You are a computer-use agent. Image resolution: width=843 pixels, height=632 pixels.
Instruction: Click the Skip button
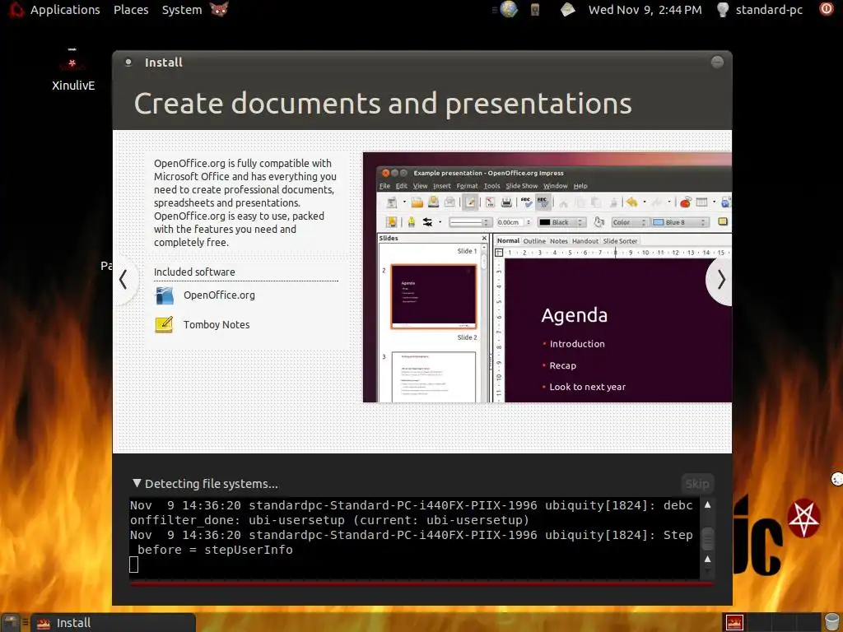pyautogui.click(x=697, y=484)
